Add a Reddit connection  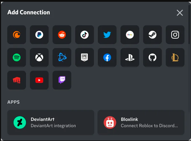(62, 35)
